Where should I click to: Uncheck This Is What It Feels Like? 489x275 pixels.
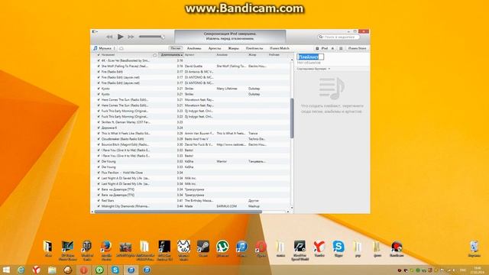pyautogui.click(x=99, y=134)
